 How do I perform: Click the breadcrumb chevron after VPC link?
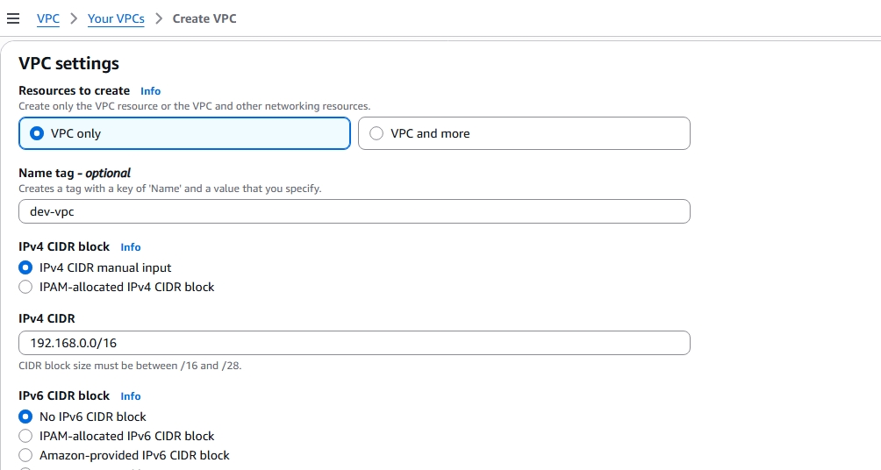click(74, 18)
